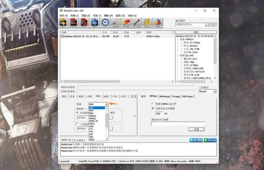Open the 文件(F) menu
This screenshot has height=170, width=264.
click(x=63, y=16)
